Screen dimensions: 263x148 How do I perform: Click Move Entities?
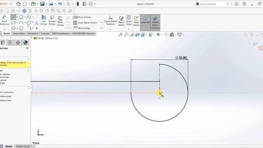(x=82, y=28)
